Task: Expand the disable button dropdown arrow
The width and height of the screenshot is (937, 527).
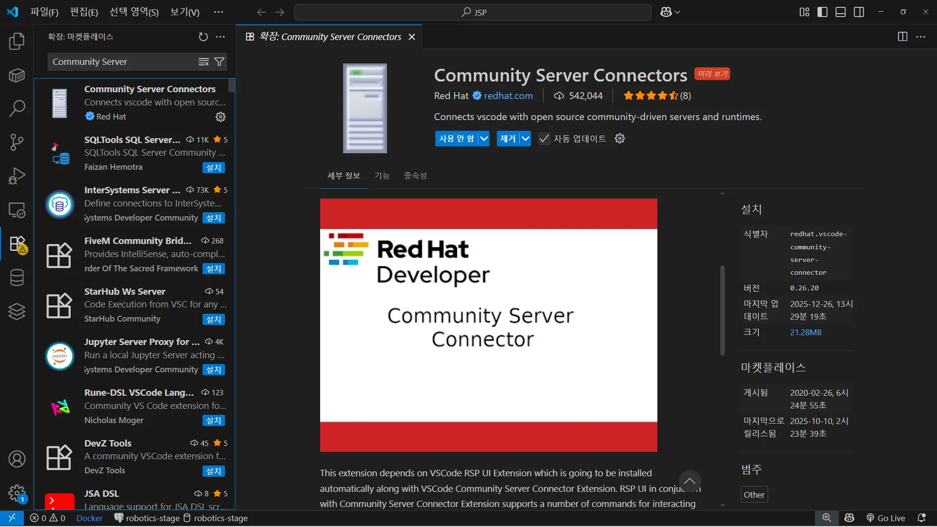Action: point(484,139)
